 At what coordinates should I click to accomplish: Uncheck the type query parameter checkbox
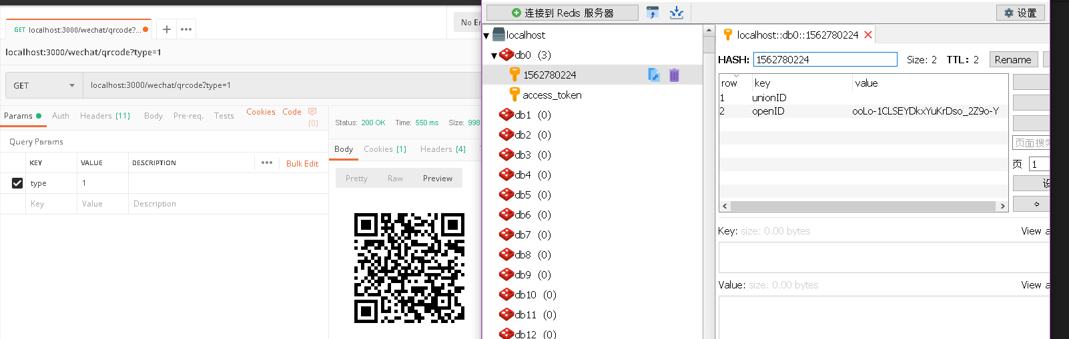point(17,183)
